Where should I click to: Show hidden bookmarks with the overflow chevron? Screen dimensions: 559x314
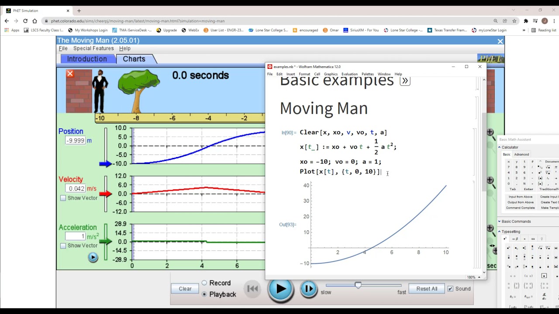coord(524,30)
